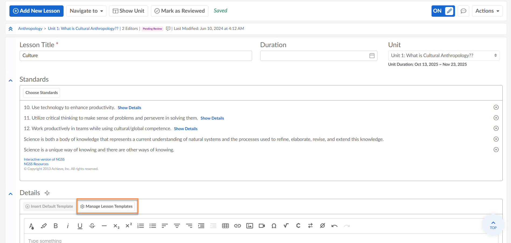Click the Anthropology breadcrumb link

click(30, 29)
